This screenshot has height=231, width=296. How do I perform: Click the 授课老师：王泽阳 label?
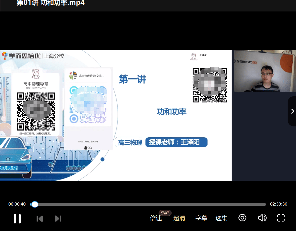click(x=176, y=142)
